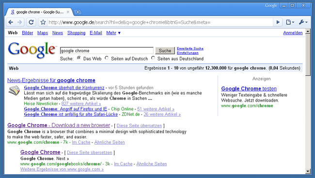Open News-Ergebnisse für google chrome heading
The height and width of the screenshot is (178, 315).
coord(51,80)
